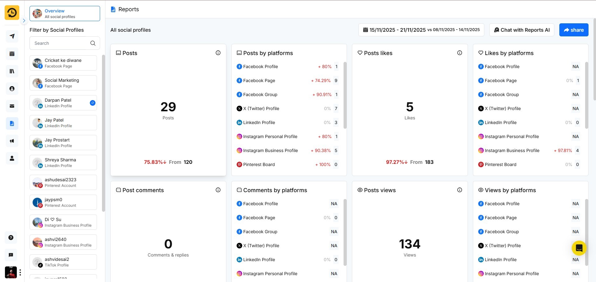Click the blue share button
Screen dimensions: 596x282
pyautogui.click(x=574, y=30)
